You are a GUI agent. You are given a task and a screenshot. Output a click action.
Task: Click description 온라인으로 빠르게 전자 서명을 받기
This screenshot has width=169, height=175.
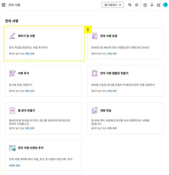click(x=120, y=48)
